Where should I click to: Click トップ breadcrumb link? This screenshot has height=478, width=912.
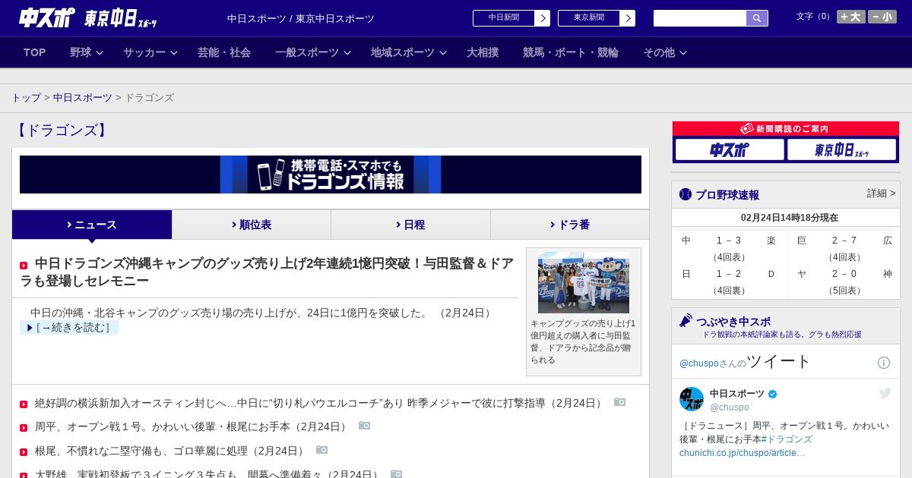click(x=27, y=98)
